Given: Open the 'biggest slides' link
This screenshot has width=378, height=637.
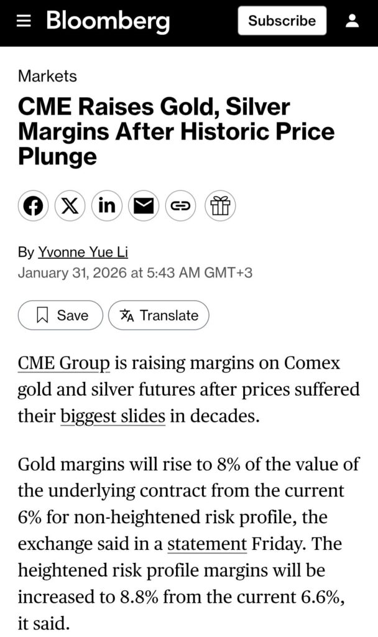Looking at the screenshot, I should pyautogui.click(x=113, y=416).
